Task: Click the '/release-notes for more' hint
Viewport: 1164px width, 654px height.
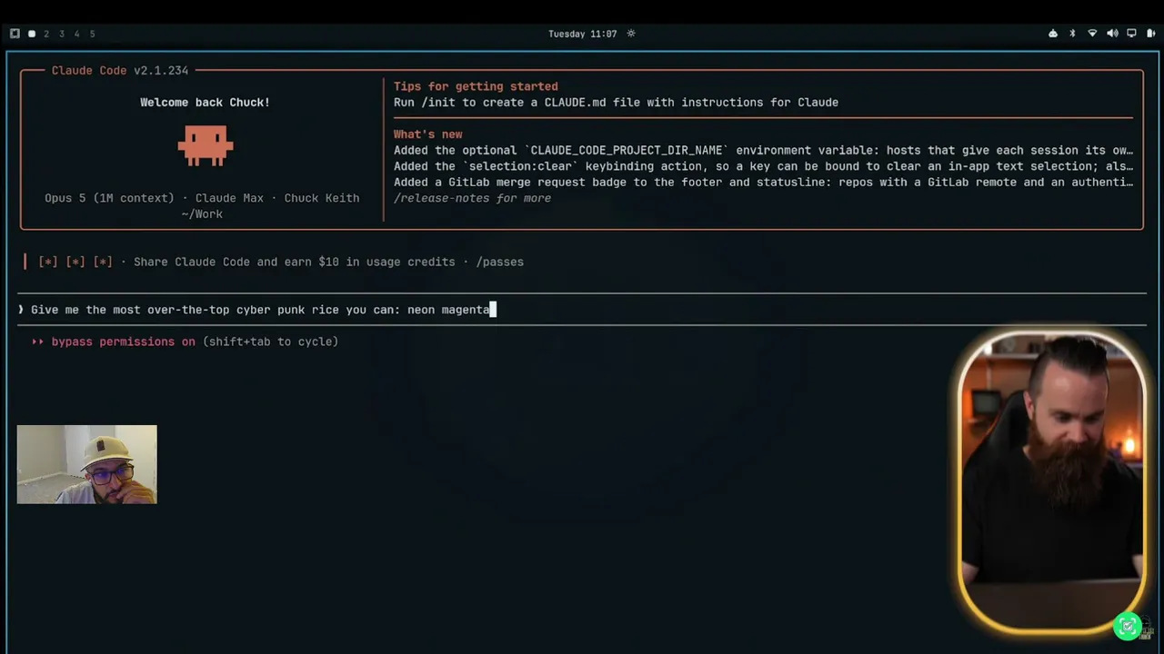Action: [x=472, y=198]
